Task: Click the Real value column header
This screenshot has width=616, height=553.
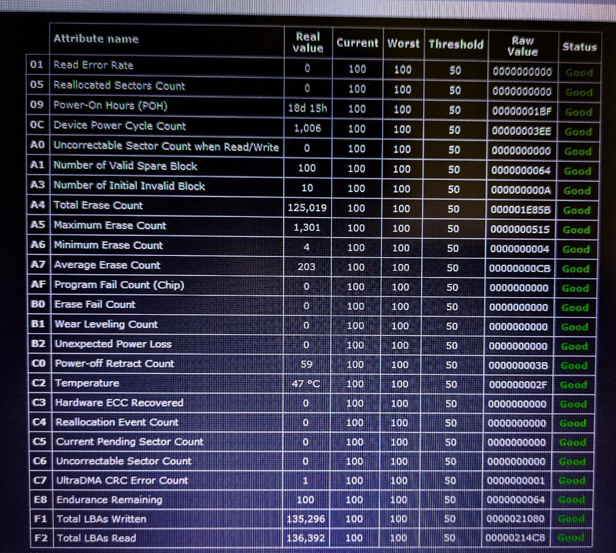Action: (307, 42)
